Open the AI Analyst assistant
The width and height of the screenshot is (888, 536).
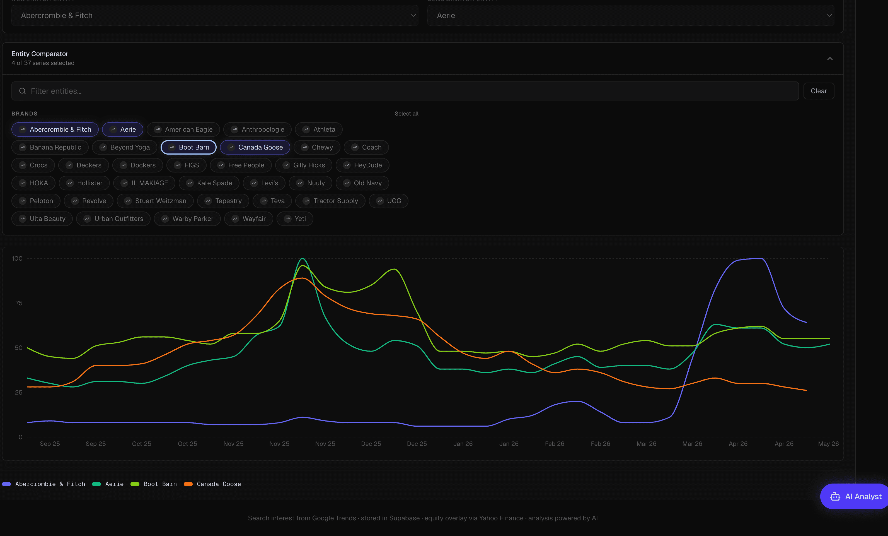tap(854, 496)
